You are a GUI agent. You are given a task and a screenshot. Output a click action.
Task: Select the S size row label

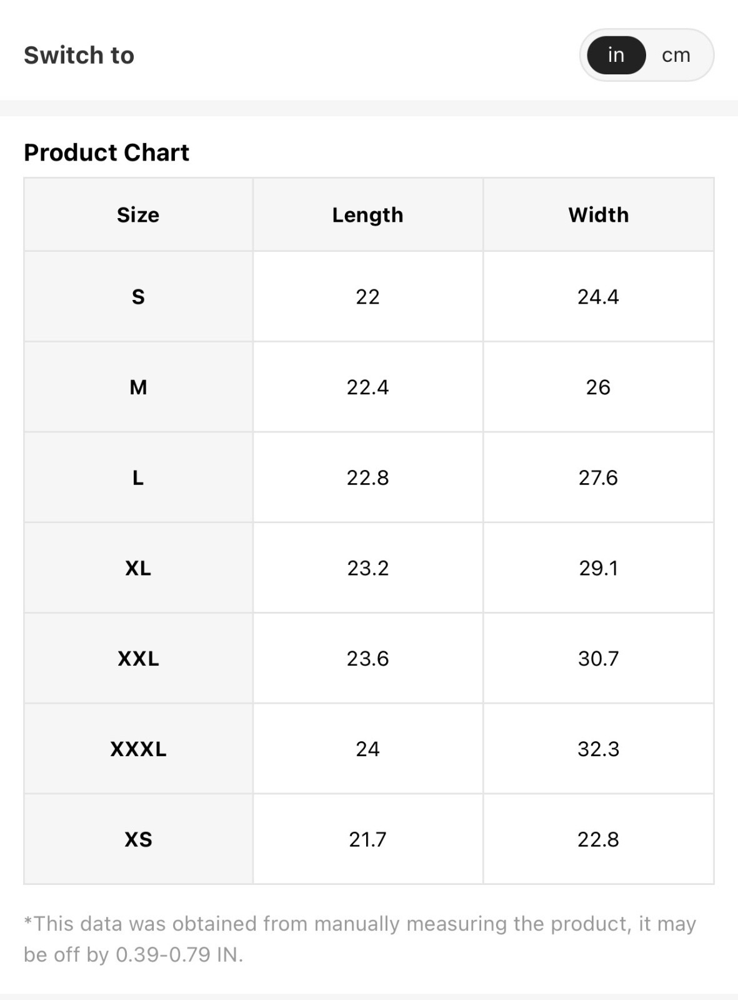point(138,297)
